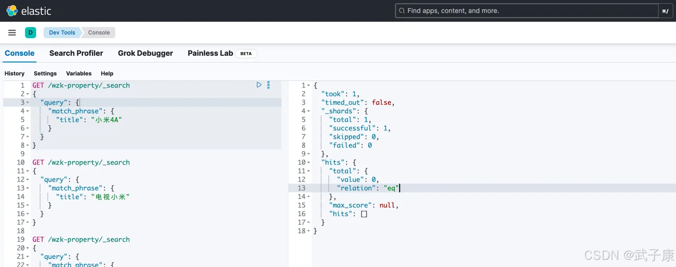Image resolution: width=676 pixels, height=267 pixels.
Task: Fold the _shards object in the response
Action: tap(309, 111)
